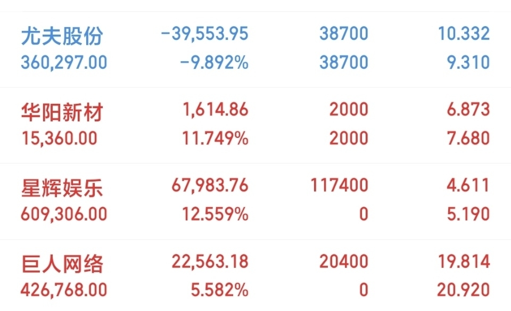Select 巨人网络 market value 426,768.00
The height and width of the screenshot is (311, 511).
(x=64, y=290)
